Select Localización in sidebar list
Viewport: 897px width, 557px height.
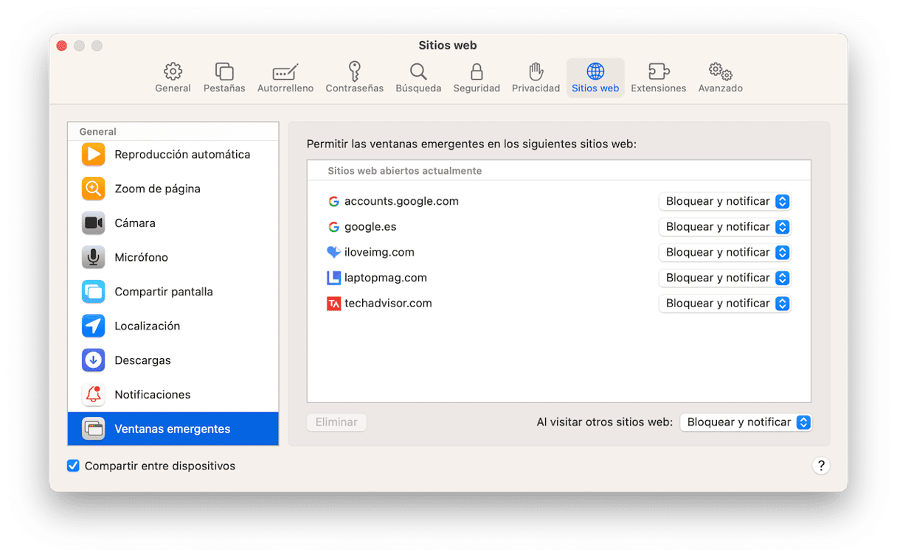173,326
